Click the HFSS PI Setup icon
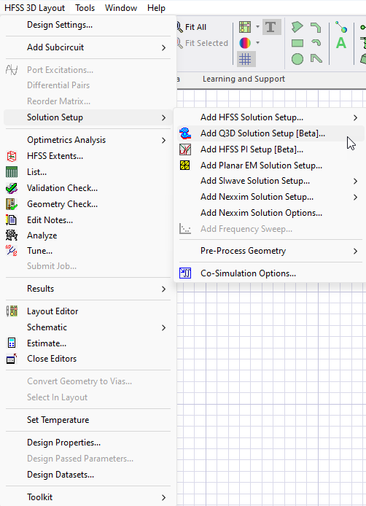Screen dimensions: 366x506 tap(185, 149)
